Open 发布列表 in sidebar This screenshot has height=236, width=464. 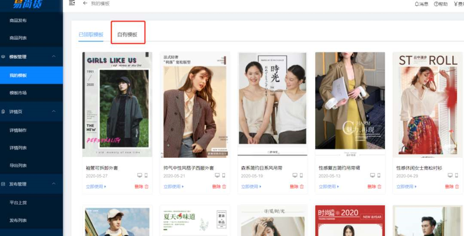(18, 221)
